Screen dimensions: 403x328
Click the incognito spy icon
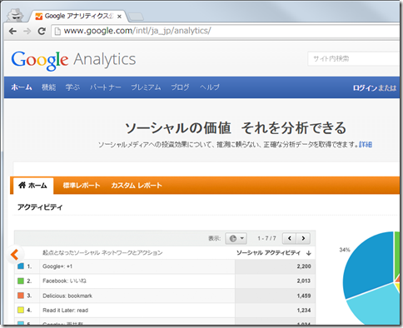point(15,15)
